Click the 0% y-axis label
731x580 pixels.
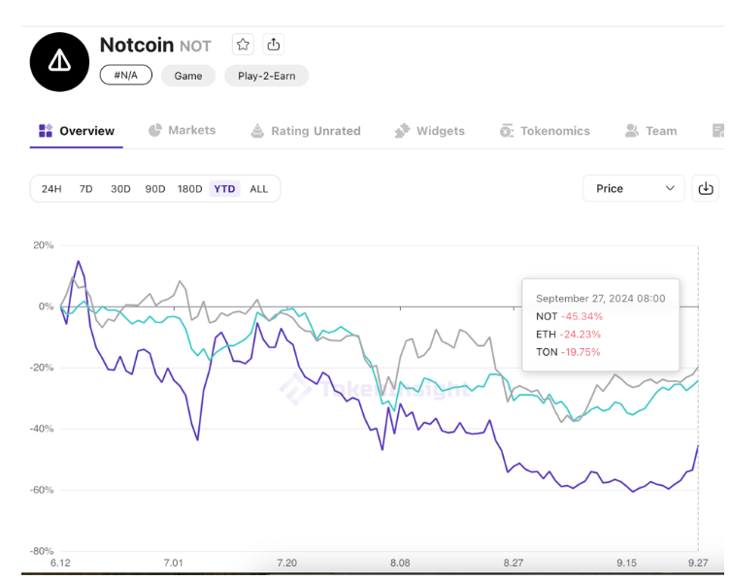(46, 306)
